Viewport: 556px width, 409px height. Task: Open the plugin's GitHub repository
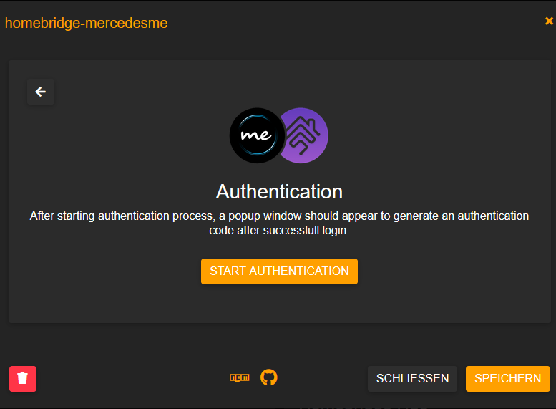click(268, 377)
